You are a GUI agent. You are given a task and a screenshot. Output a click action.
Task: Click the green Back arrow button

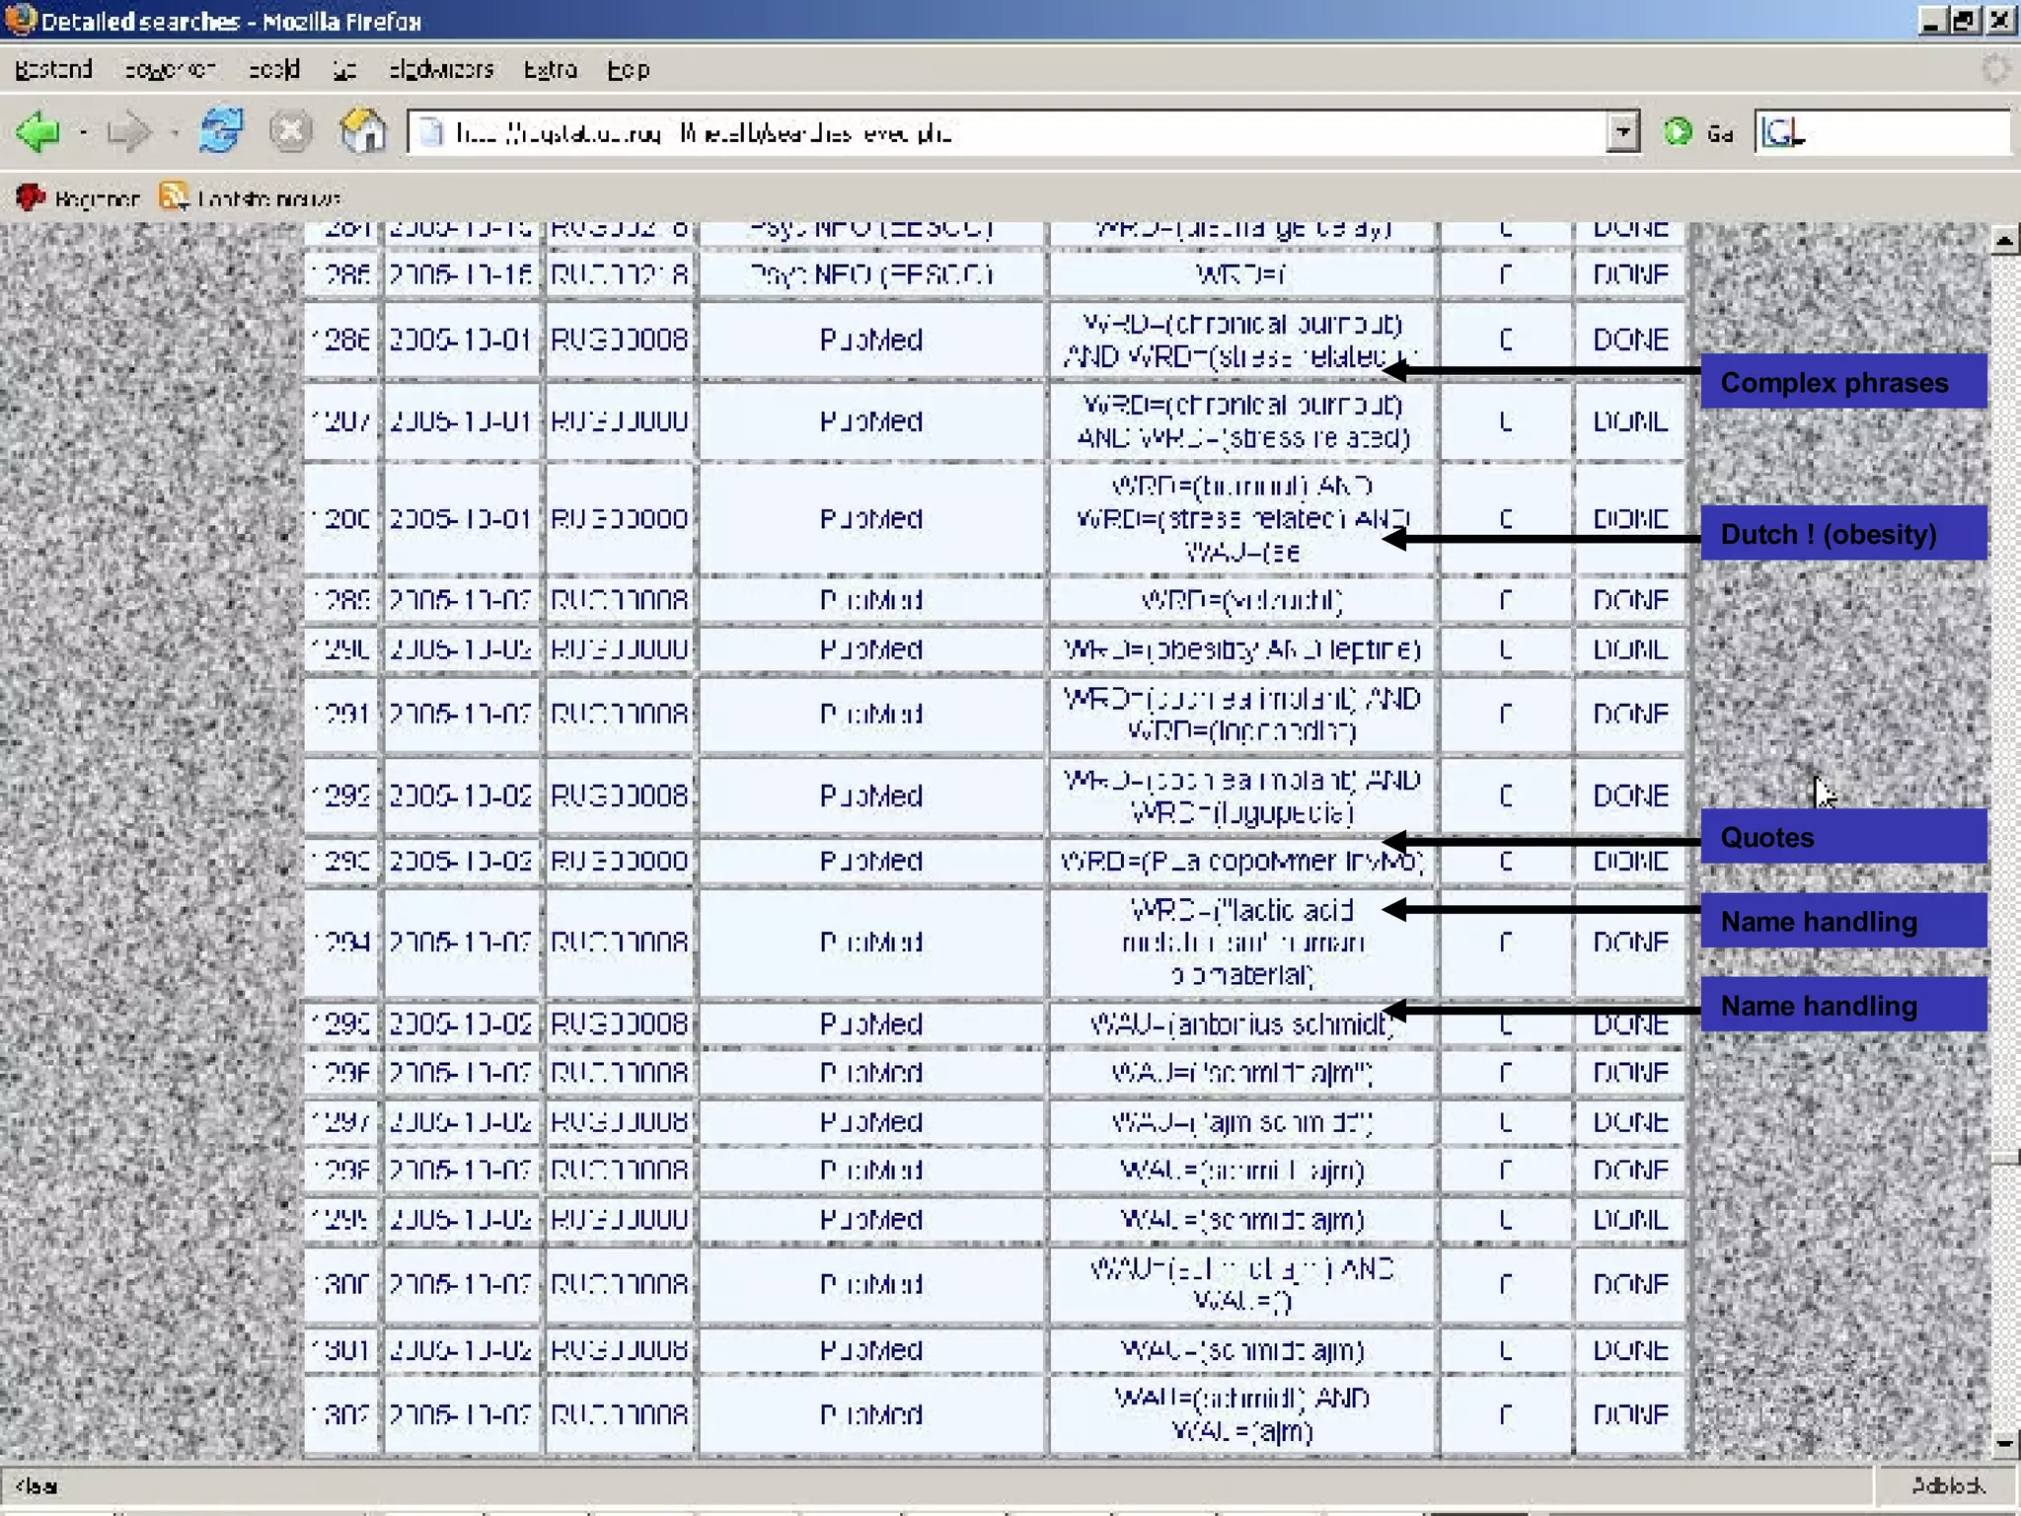click(39, 131)
